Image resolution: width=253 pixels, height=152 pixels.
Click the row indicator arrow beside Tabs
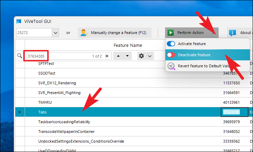[x=20, y=112]
